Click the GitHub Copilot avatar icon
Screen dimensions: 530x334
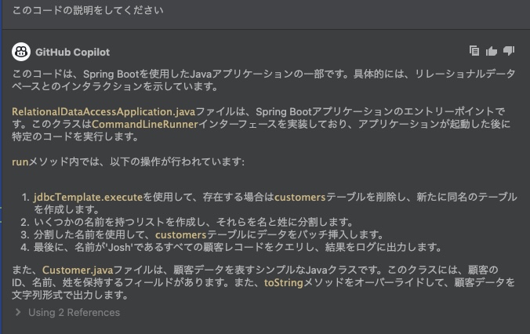[x=21, y=53]
